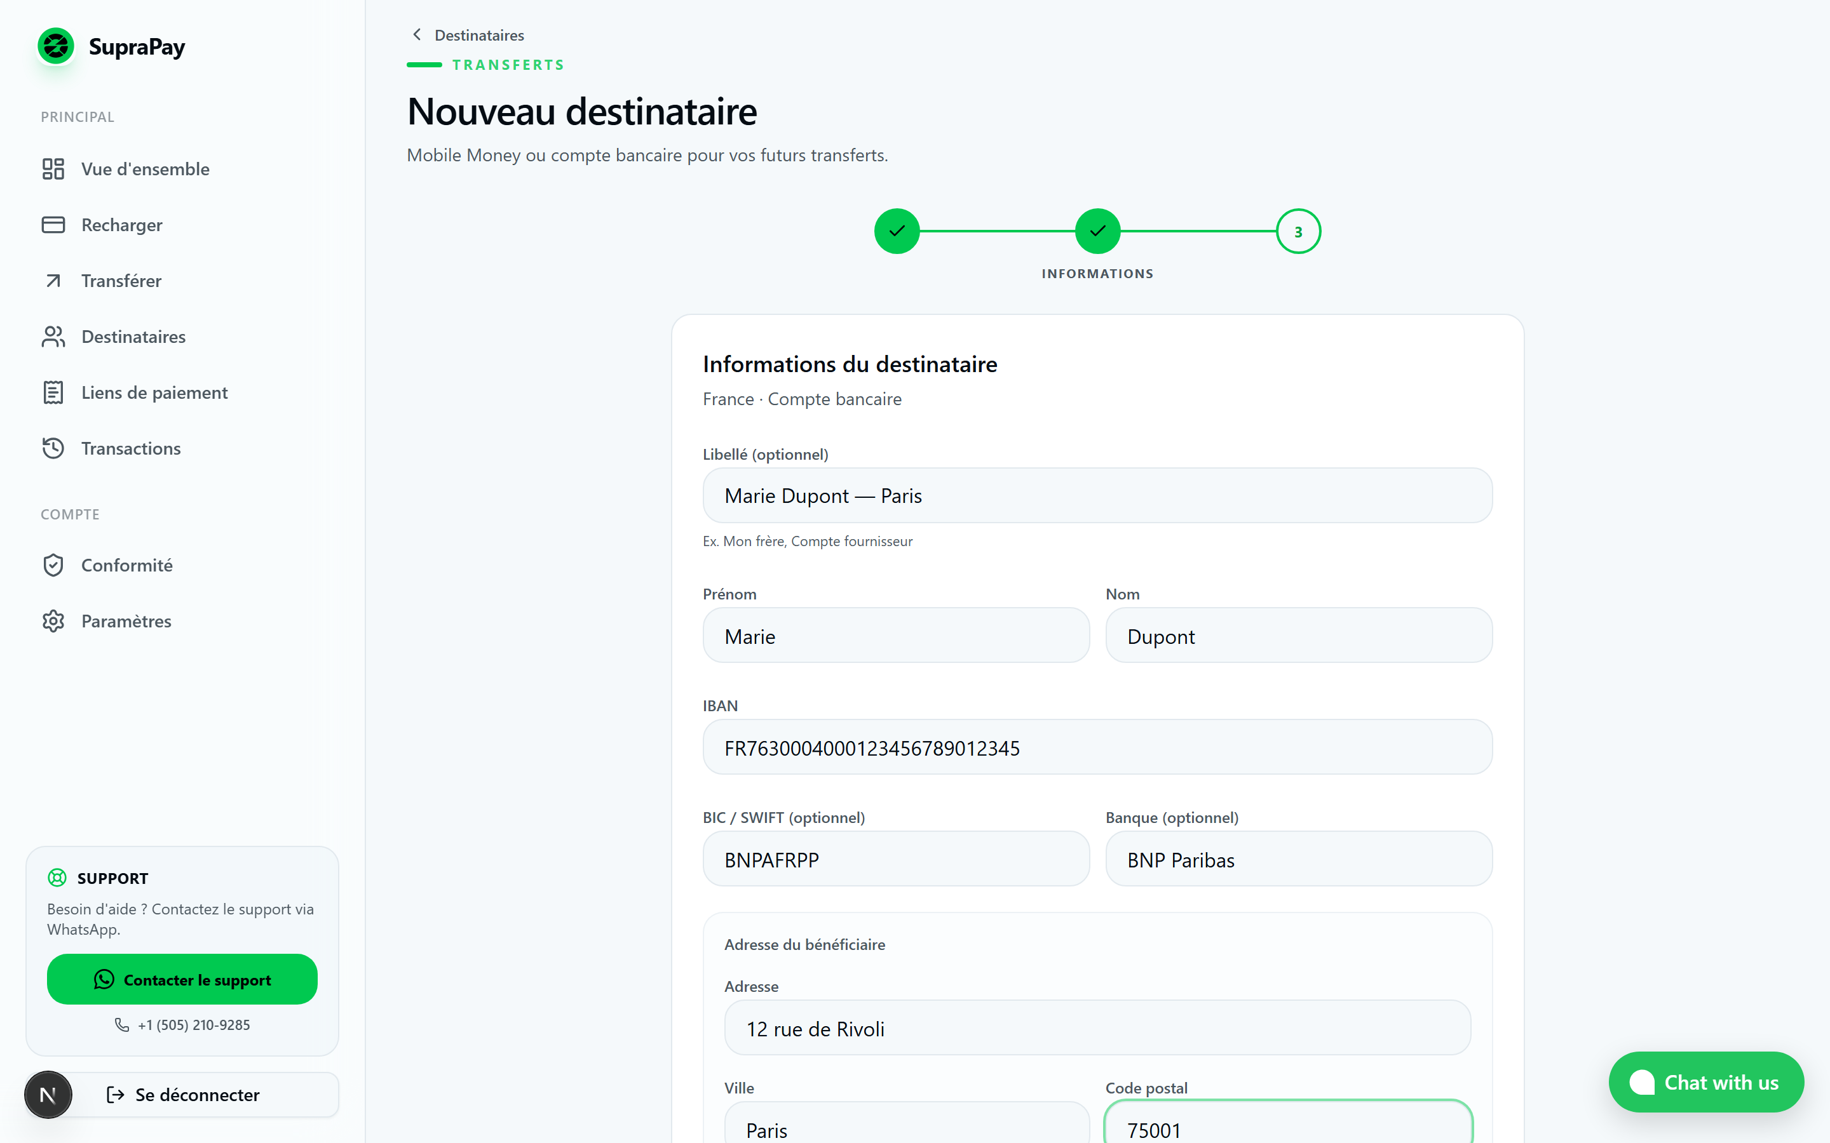This screenshot has height=1143, width=1830.
Task: Click the Conformité shield icon
Action: tap(53, 565)
